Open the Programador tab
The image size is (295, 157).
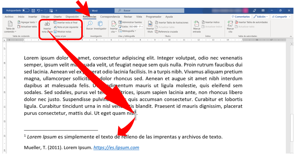tap(154, 17)
